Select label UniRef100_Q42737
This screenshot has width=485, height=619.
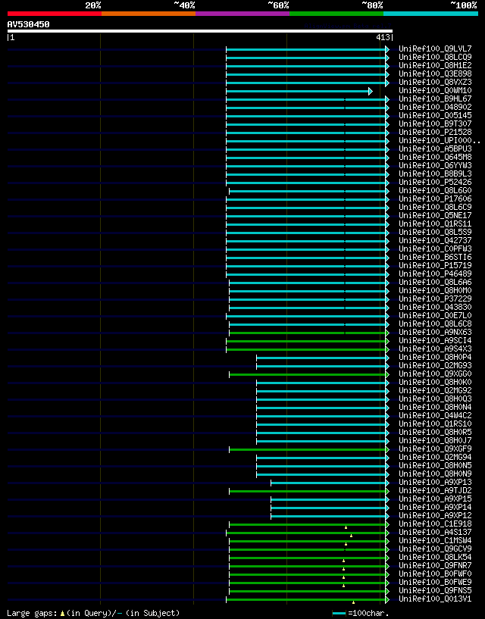pos(435,240)
